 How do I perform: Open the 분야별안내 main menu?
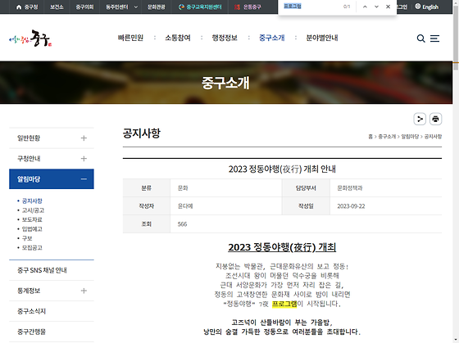click(x=322, y=38)
